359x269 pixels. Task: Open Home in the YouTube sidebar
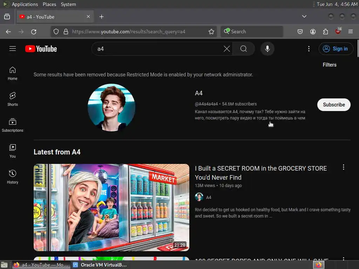pos(13,74)
